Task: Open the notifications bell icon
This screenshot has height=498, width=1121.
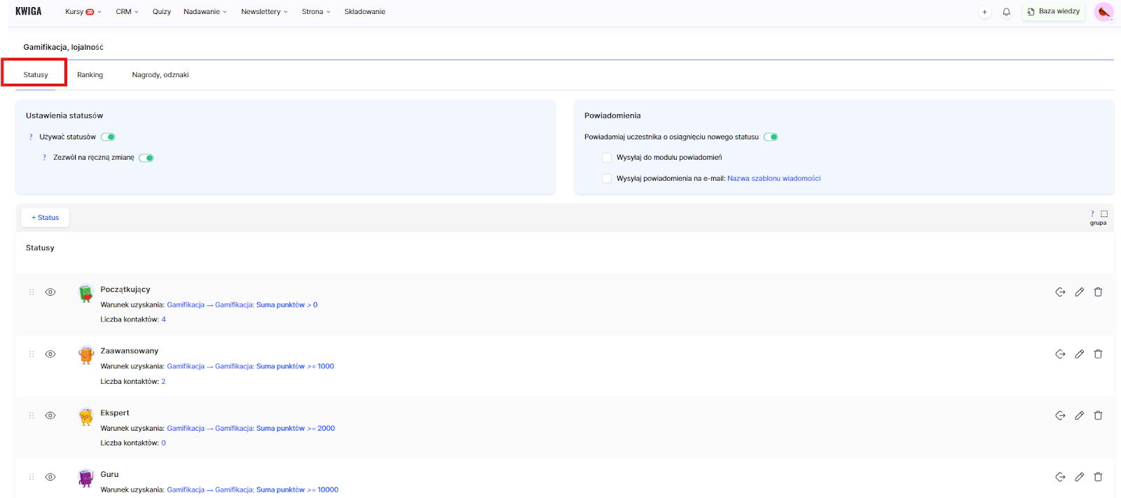Action: pos(1006,12)
